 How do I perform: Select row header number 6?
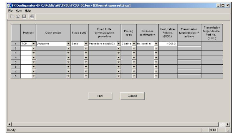16,67
